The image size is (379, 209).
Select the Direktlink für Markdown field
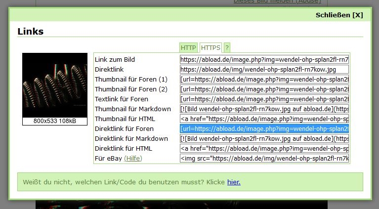click(x=264, y=139)
